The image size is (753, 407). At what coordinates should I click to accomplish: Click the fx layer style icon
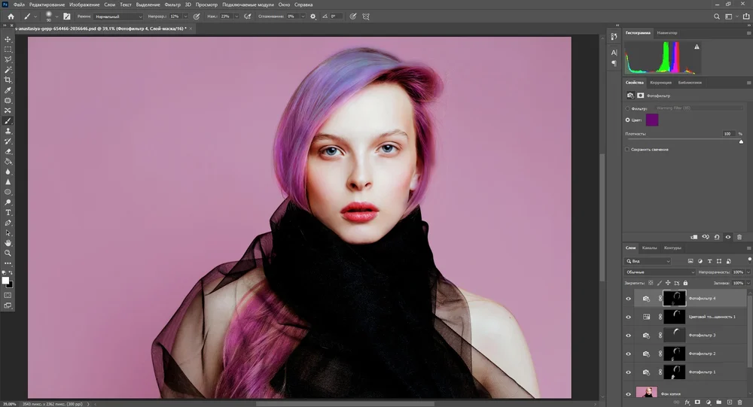[x=687, y=402]
